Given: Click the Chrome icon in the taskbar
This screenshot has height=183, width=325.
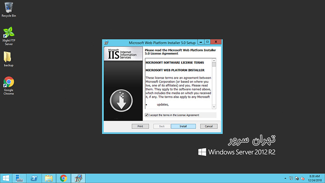Looking at the screenshot, I should point(63,178).
